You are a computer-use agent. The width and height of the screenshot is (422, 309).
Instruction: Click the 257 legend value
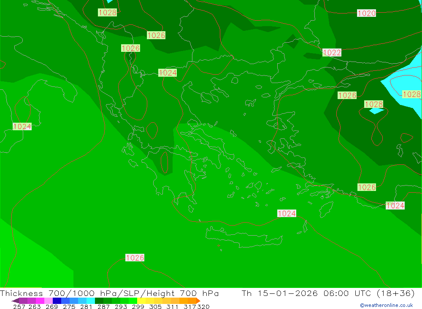pos(19,306)
